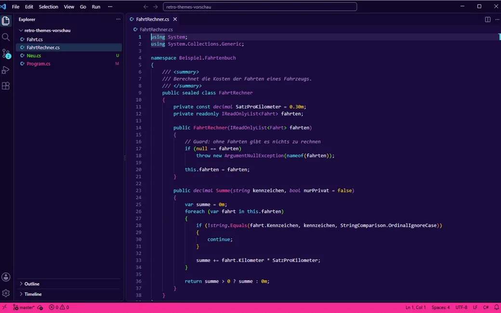The height and width of the screenshot is (313, 501).
Task: Open the untracked Neu.cs file
Action: 69,55
